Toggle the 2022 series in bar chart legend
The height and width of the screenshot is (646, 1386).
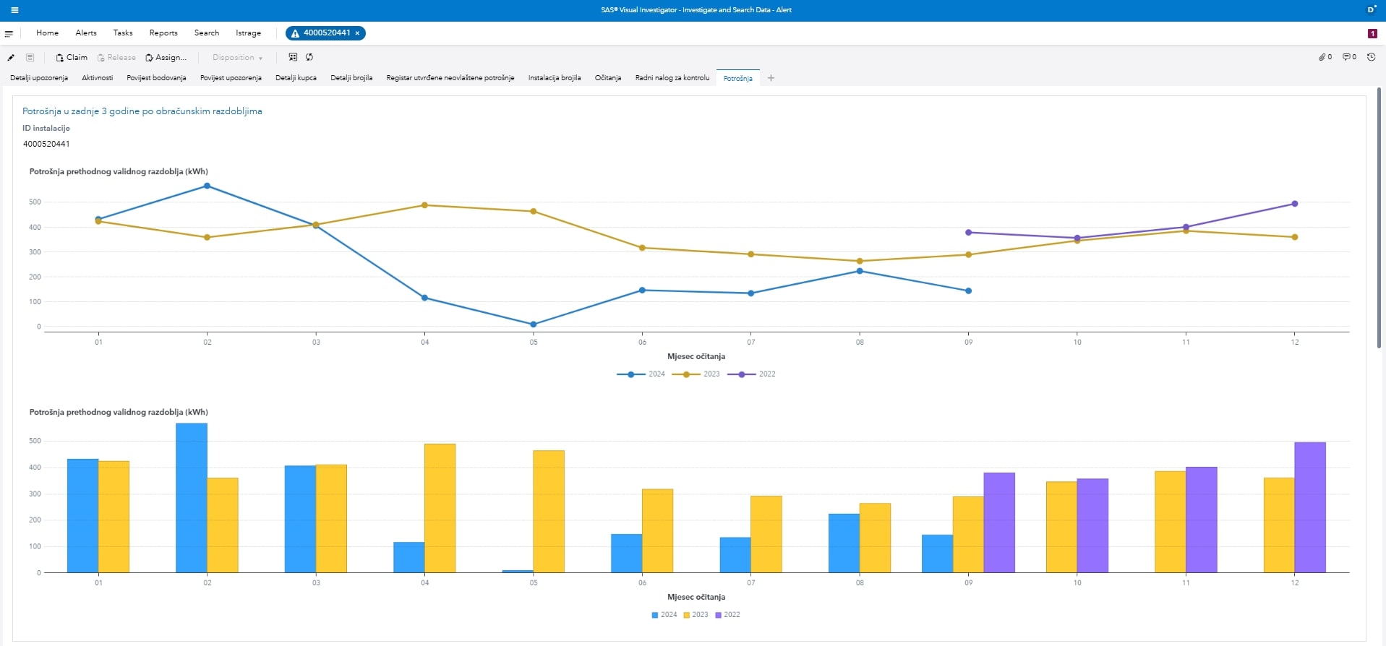pyautogui.click(x=727, y=615)
